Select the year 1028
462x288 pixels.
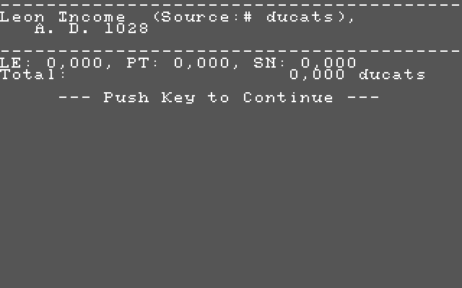pos(127,29)
